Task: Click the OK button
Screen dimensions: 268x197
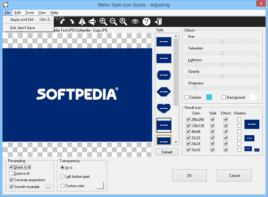Action: click(189, 176)
